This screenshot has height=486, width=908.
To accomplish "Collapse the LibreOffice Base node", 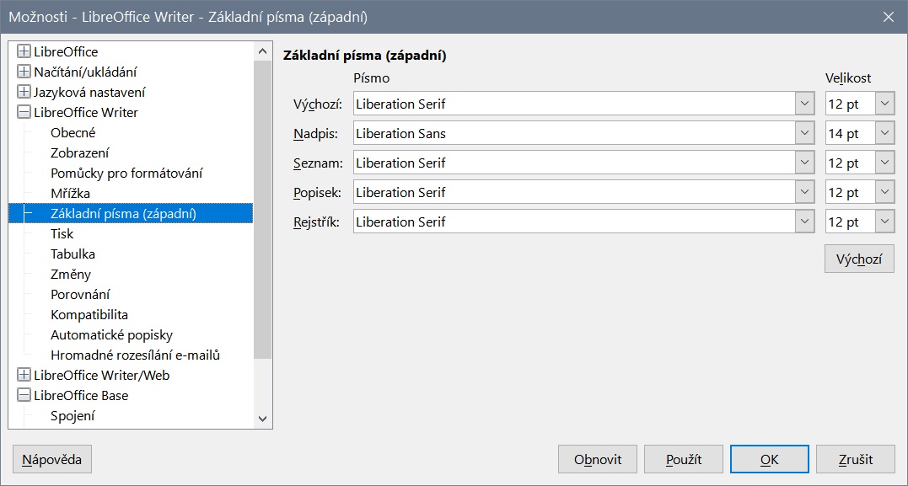I will pos(24,396).
